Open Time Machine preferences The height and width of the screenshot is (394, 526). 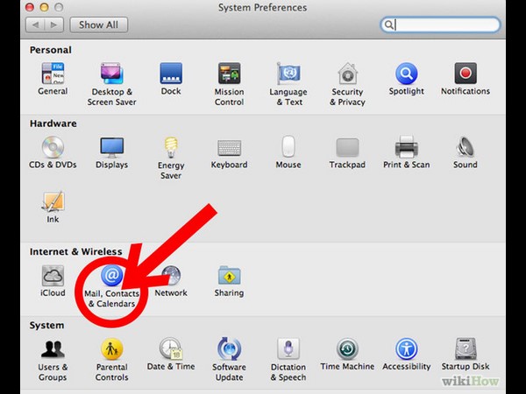[x=347, y=351]
